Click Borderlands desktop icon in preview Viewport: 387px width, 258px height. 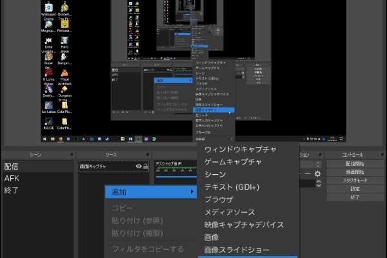pos(64,11)
